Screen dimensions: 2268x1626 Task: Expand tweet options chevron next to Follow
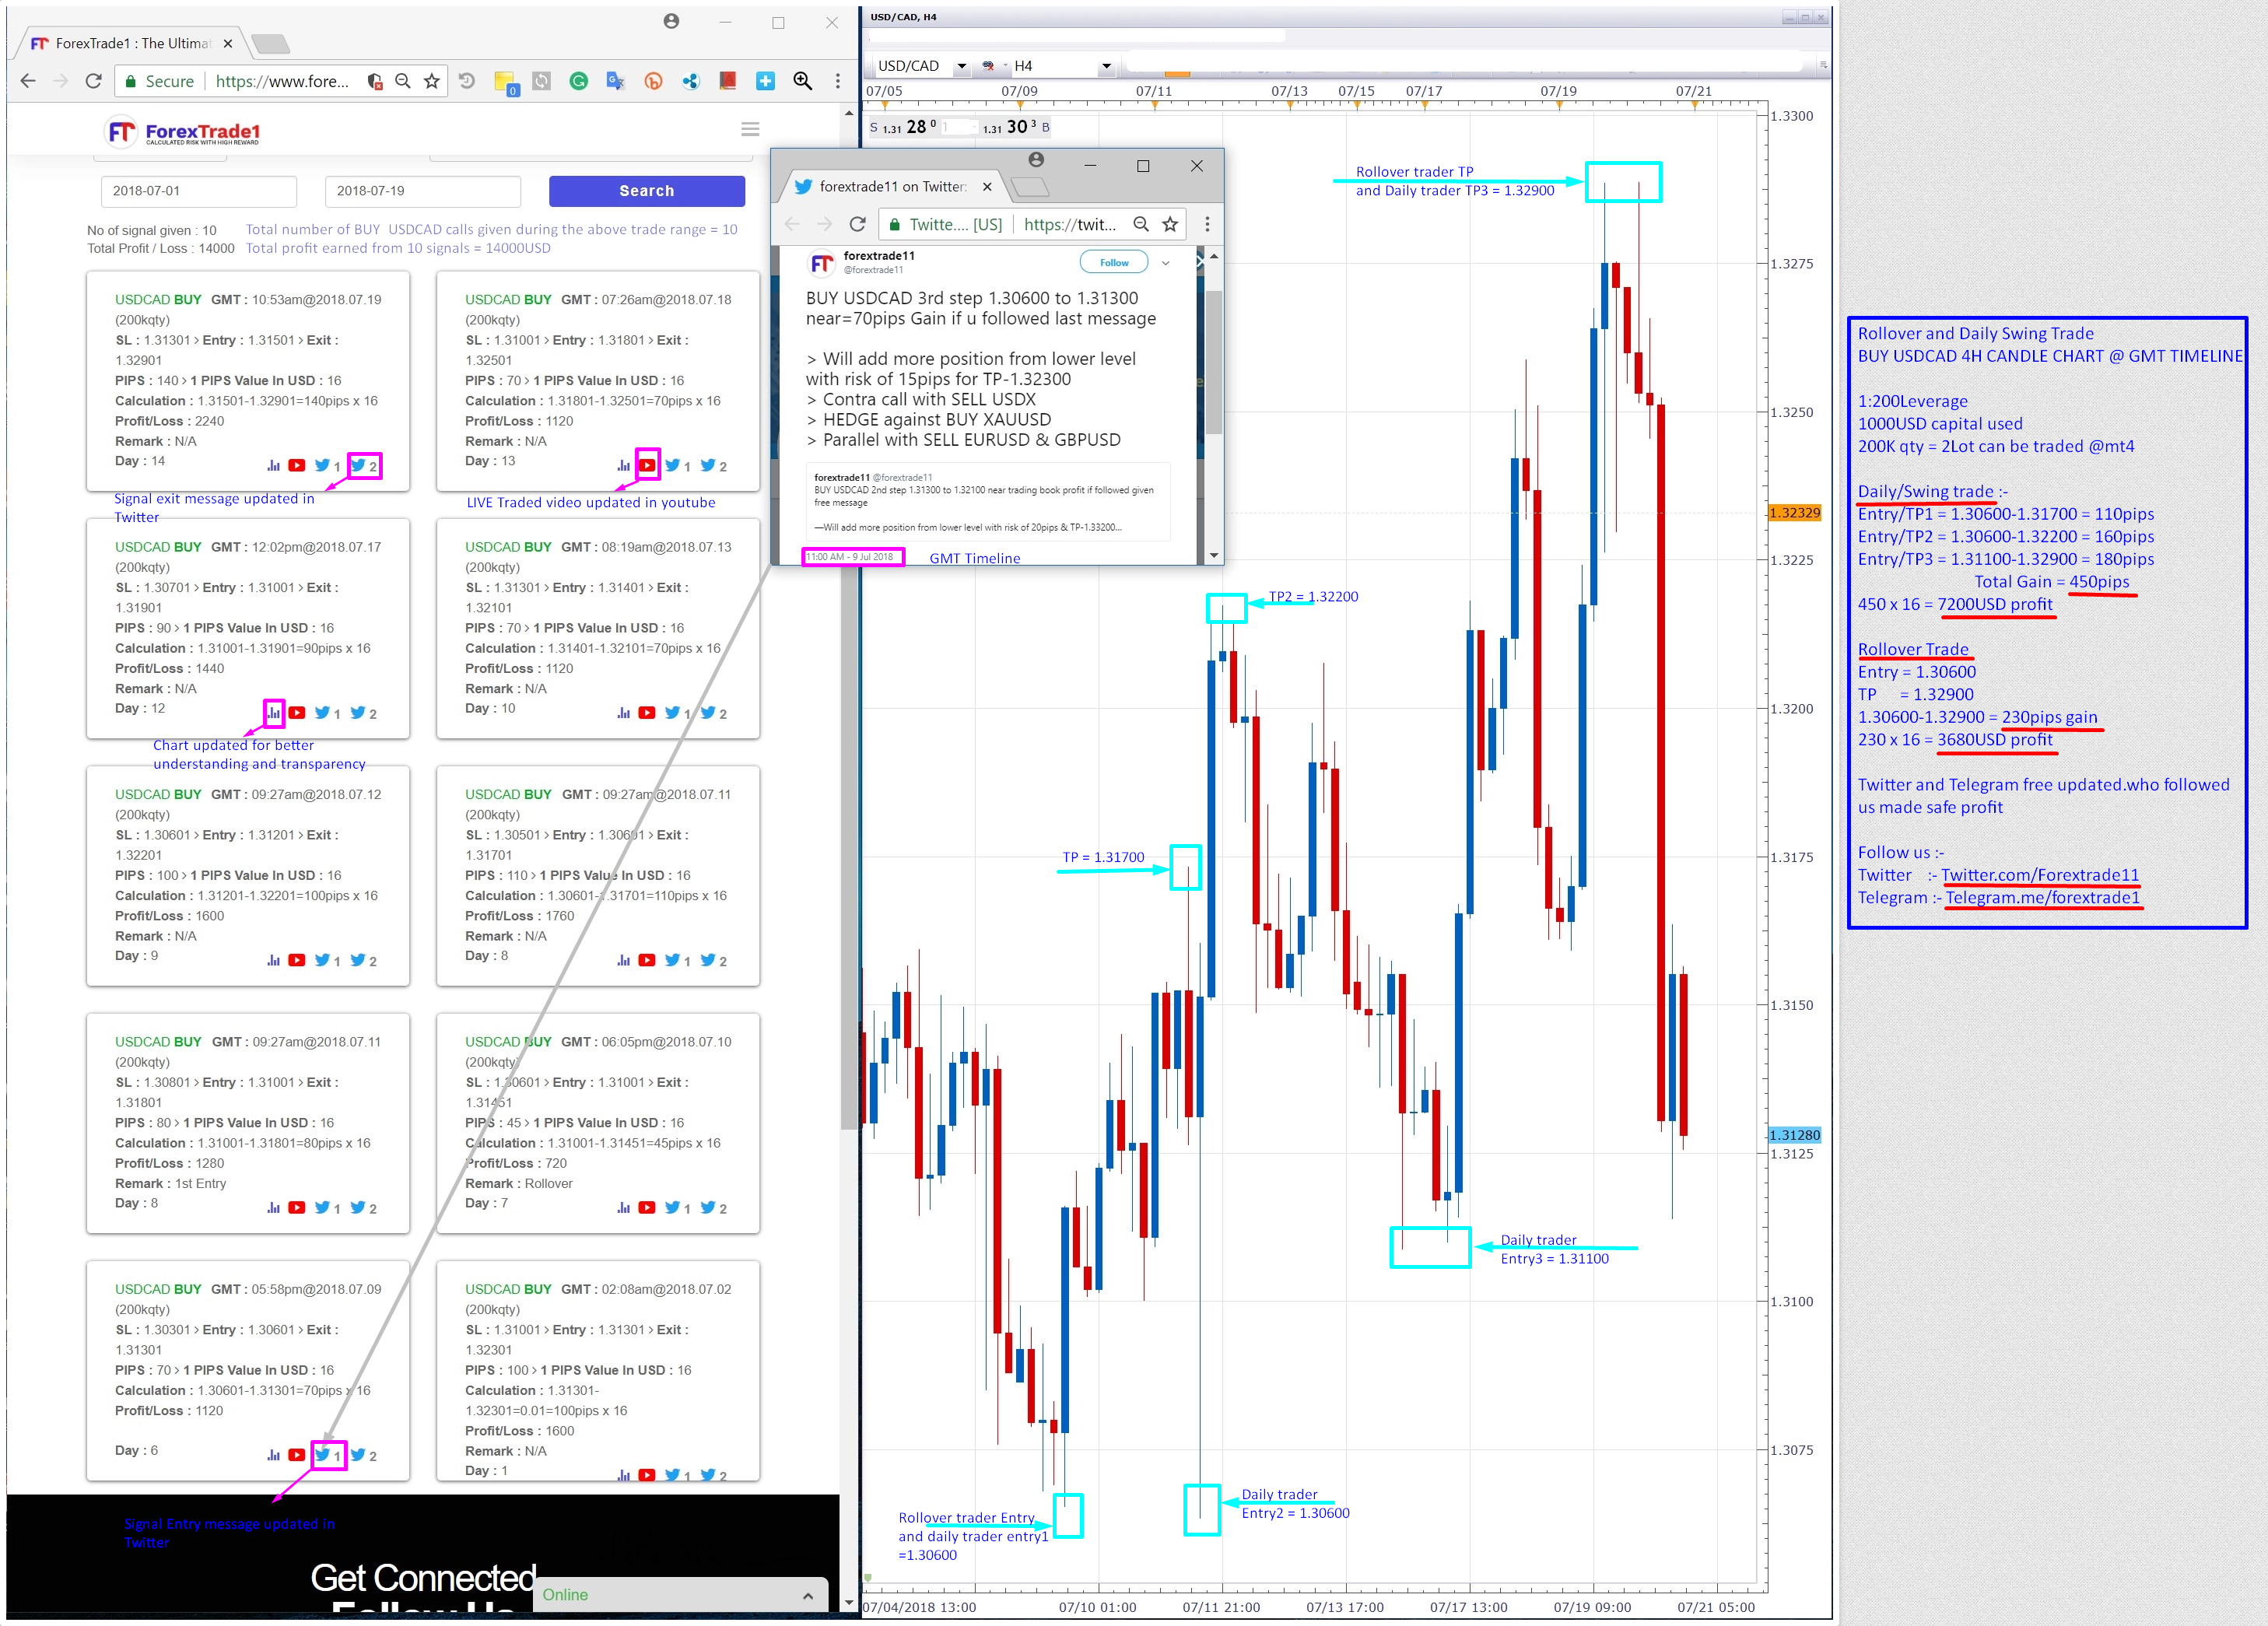1165,263
